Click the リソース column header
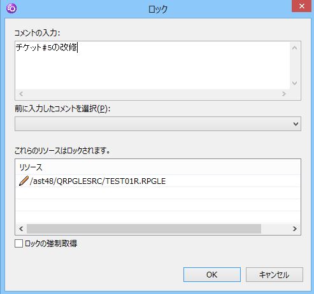This screenshot has width=314, height=294. pyautogui.click(x=31, y=167)
